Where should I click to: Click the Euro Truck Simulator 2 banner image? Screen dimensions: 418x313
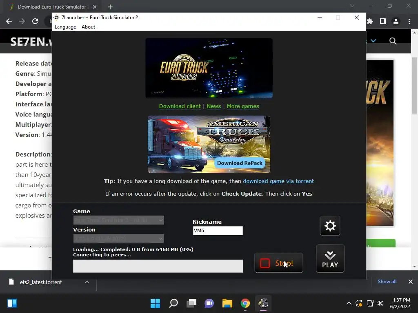click(x=209, y=68)
